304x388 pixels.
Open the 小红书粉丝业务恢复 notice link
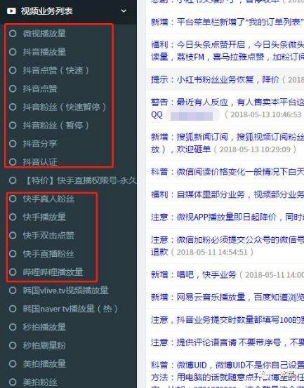[x=227, y=79]
